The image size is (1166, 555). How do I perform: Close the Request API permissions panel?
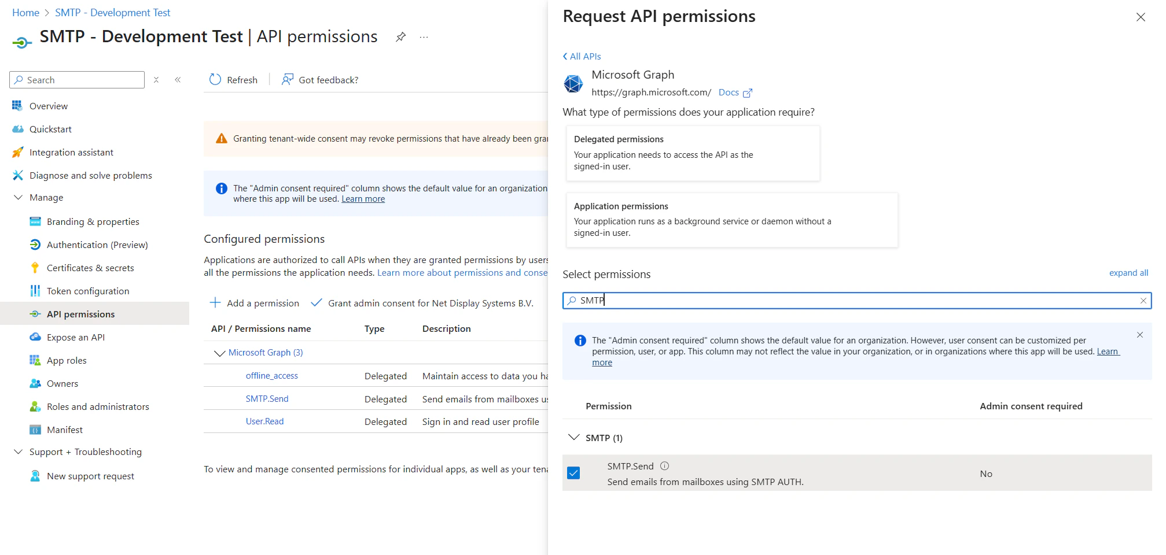[1141, 17]
